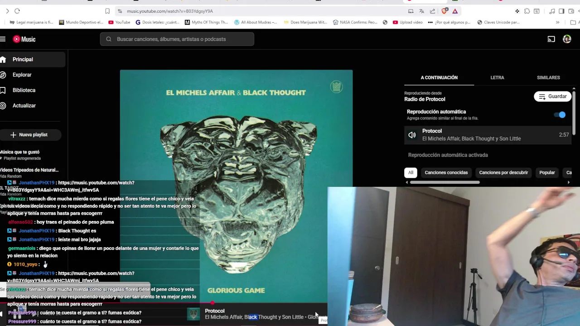The height and width of the screenshot is (326, 580).
Task: Click the Radio de Protocol heading
Action: click(425, 99)
